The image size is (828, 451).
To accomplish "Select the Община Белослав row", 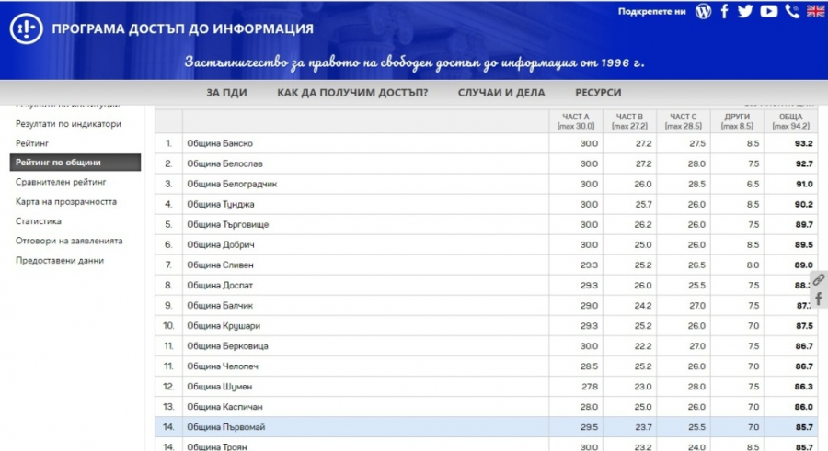I will point(487,163).
